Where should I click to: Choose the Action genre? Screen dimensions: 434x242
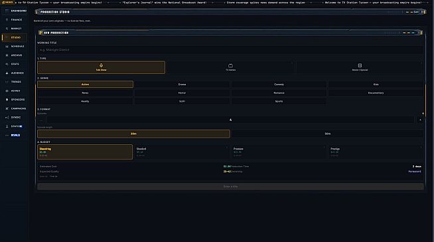pos(85,85)
